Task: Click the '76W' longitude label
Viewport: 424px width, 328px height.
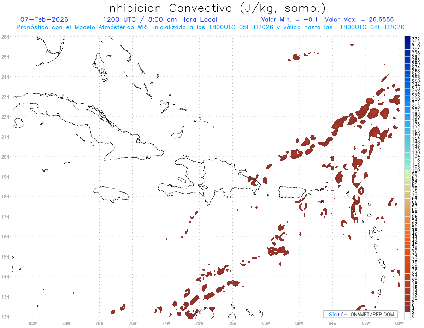Action: coord(132,323)
